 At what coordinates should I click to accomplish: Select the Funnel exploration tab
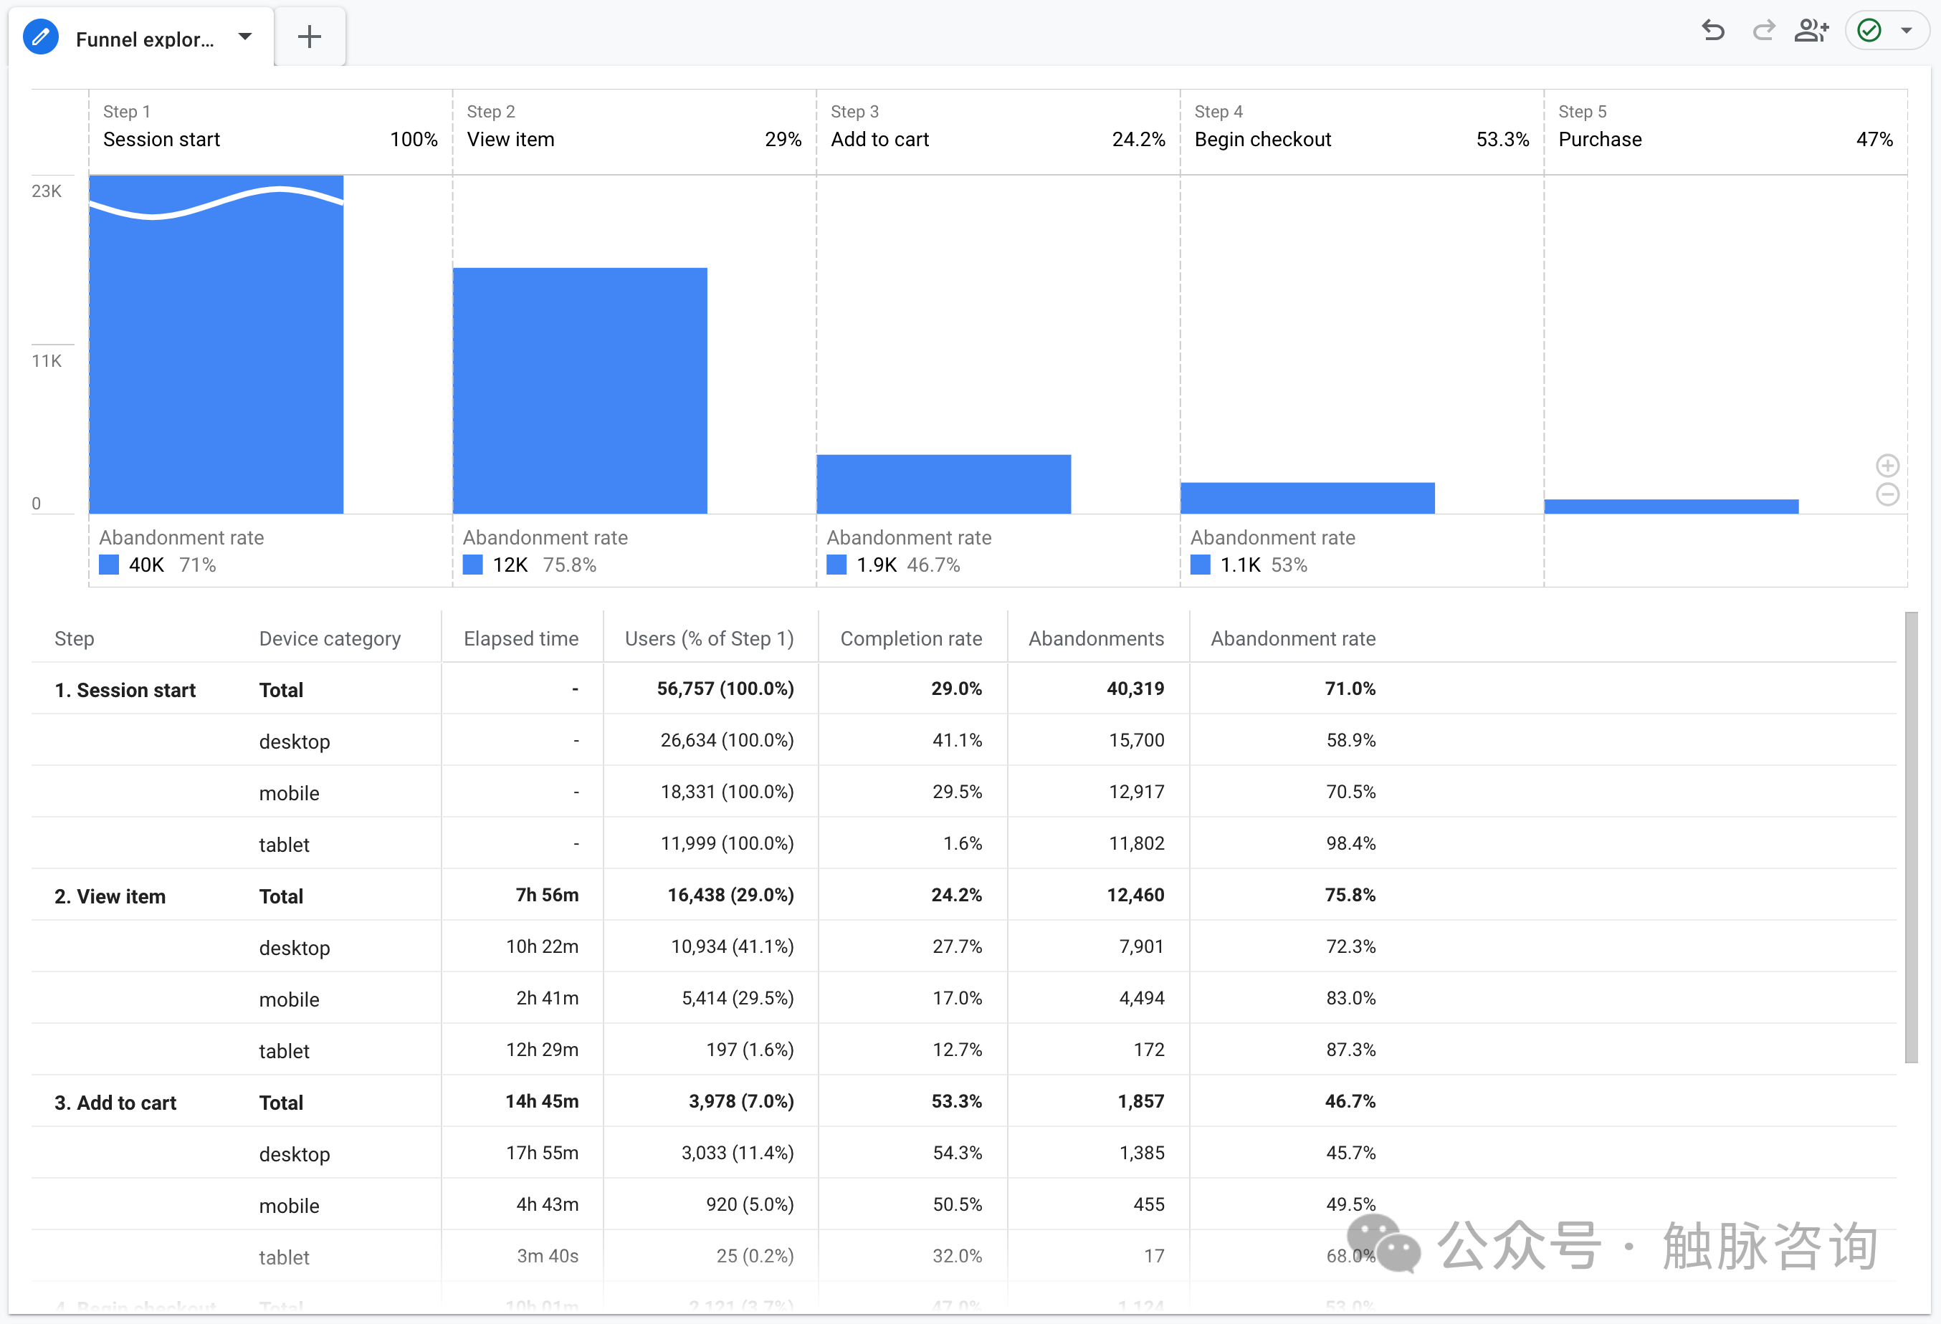click(x=145, y=39)
